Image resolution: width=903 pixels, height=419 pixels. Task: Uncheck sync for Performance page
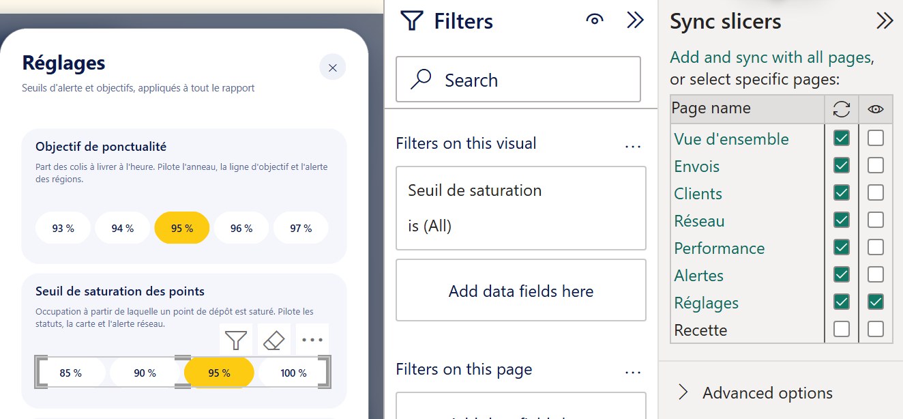pyautogui.click(x=842, y=248)
